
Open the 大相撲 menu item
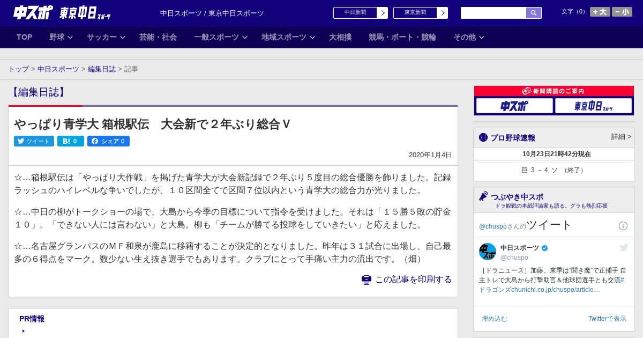tap(340, 37)
